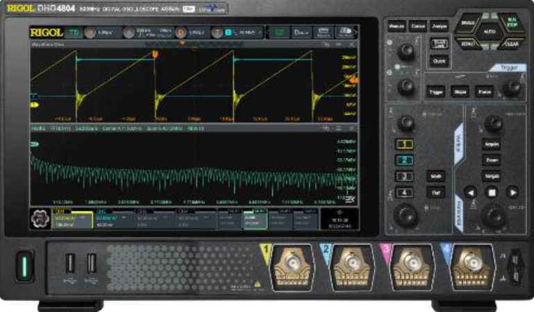Open the CH2 settings label on screen

[111, 218]
